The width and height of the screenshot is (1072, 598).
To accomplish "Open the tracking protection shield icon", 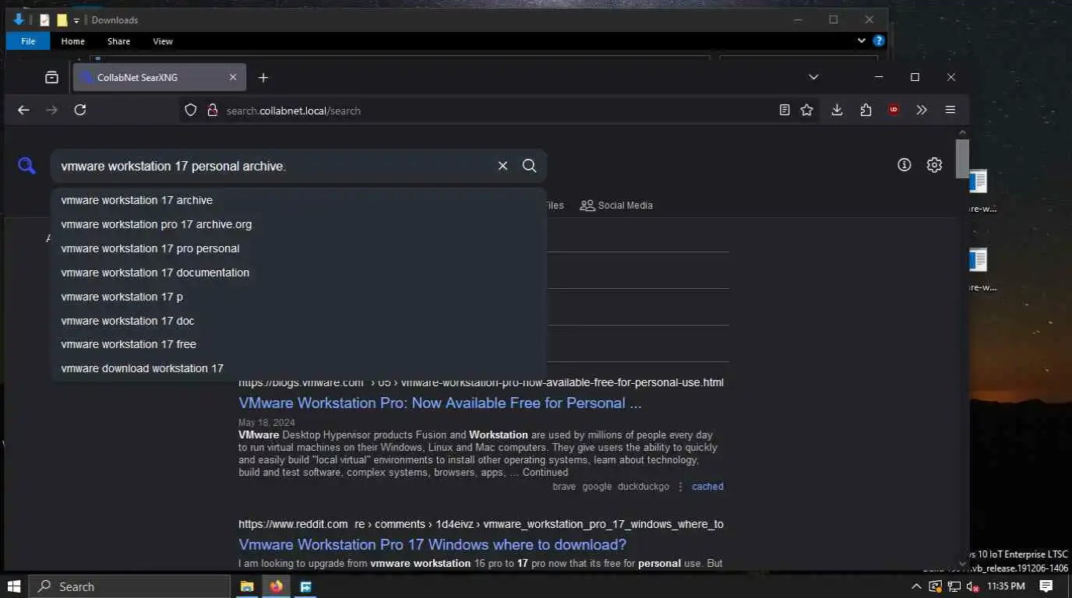I will (191, 111).
